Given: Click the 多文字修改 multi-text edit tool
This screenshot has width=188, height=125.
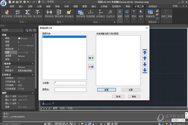Looking at the screenshot, I should (7, 14).
